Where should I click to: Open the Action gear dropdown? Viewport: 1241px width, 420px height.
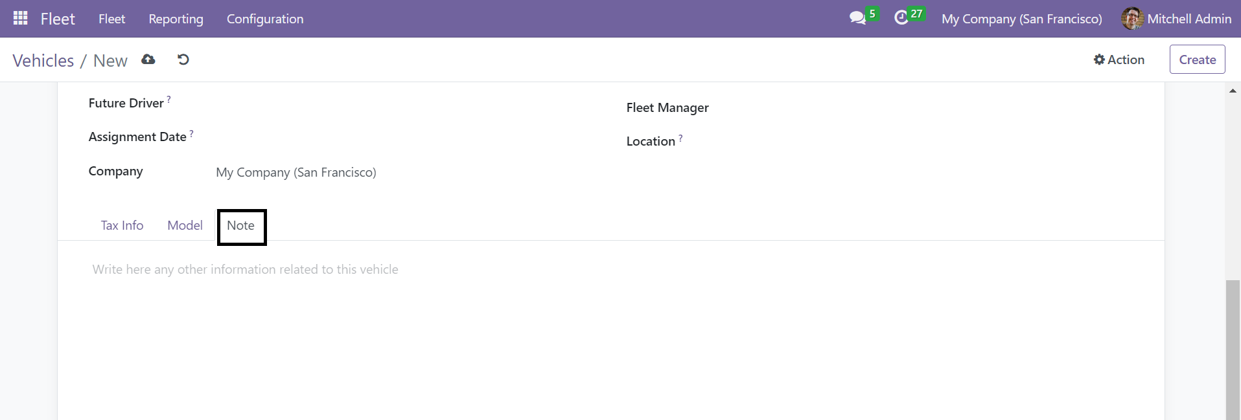pos(1119,60)
